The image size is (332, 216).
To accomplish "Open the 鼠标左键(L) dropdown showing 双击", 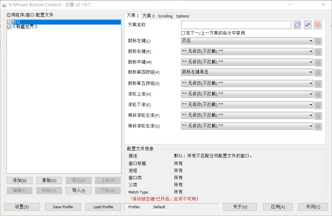I will pos(247,41).
